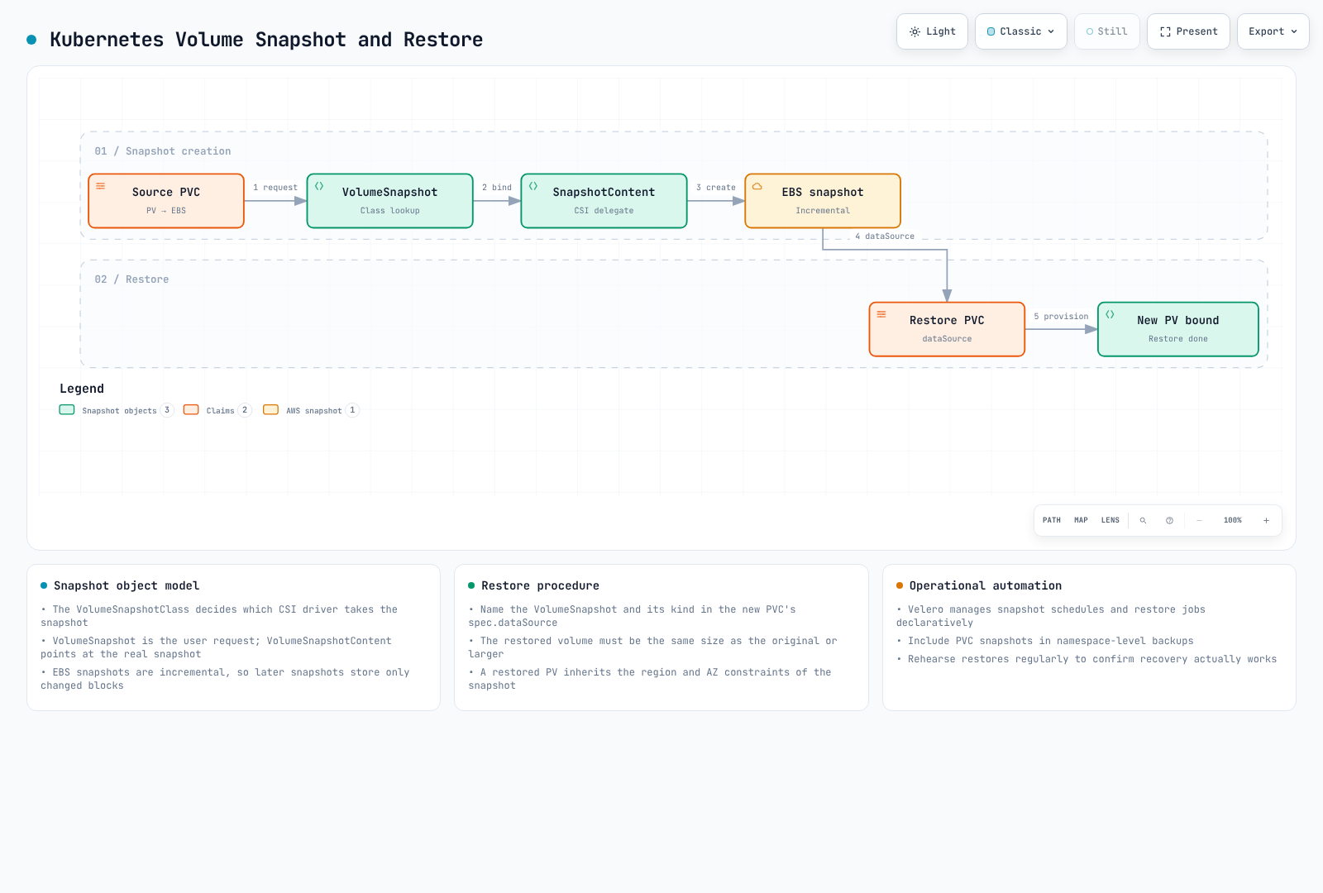Click the cloud icon on EBS snapshot node
This screenshot has width=1323, height=893.
coord(757,186)
